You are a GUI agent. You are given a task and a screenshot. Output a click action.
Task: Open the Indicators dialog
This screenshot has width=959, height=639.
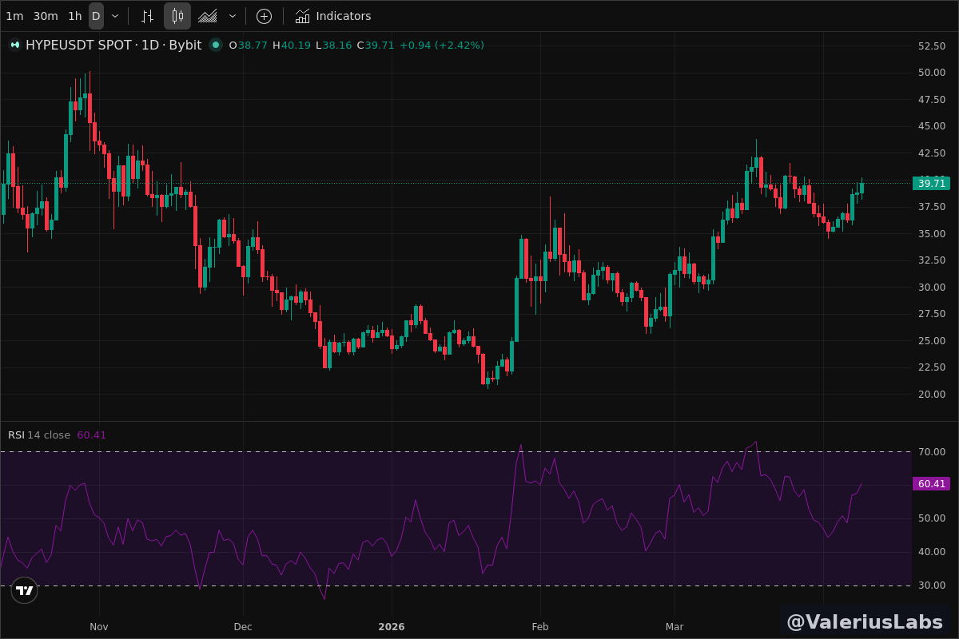(333, 16)
